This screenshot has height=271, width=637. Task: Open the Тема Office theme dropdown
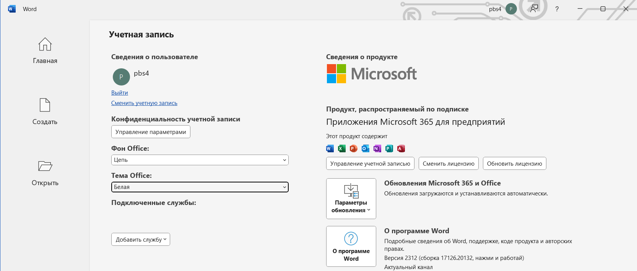tap(200, 187)
